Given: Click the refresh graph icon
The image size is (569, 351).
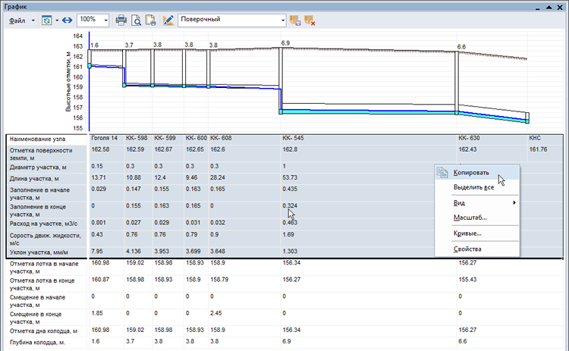Looking at the screenshot, I should click(46, 20).
